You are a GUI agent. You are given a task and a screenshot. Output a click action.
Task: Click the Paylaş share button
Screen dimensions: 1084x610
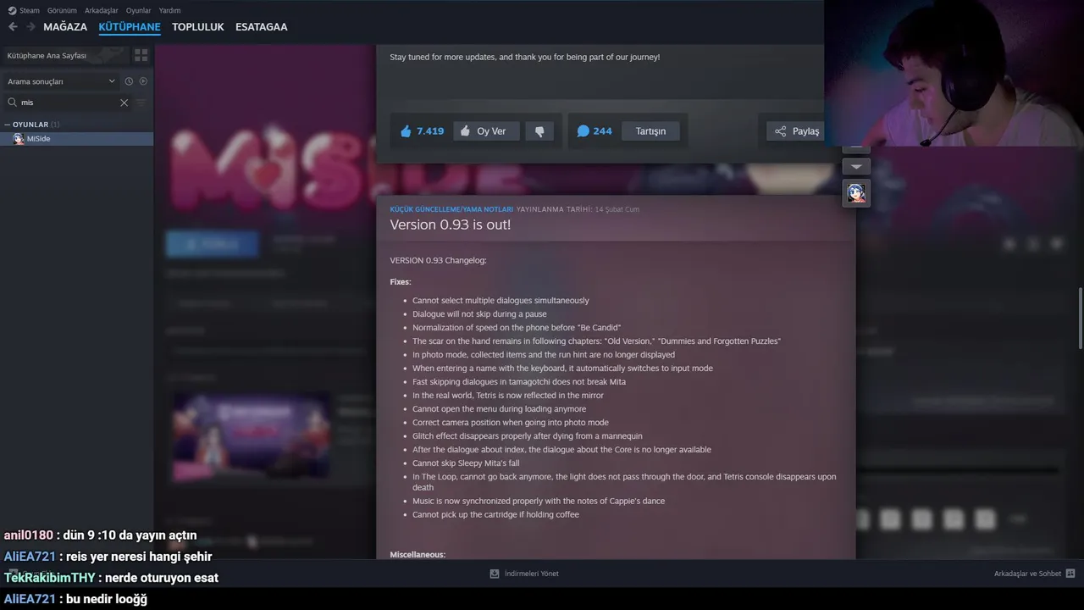796,131
